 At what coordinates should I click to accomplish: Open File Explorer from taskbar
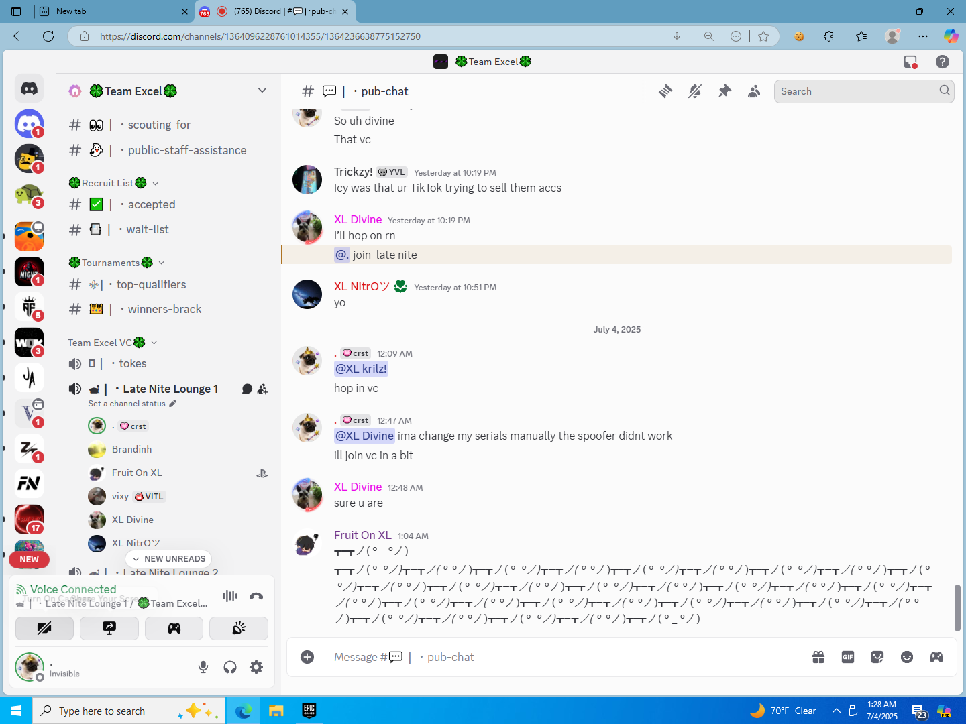[x=276, y=711]
